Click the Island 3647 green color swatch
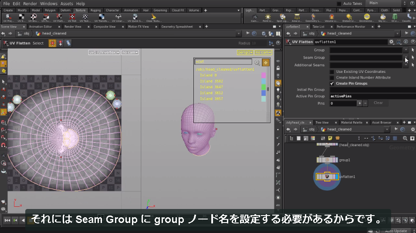The image size is (416, 233). (264, 87)
